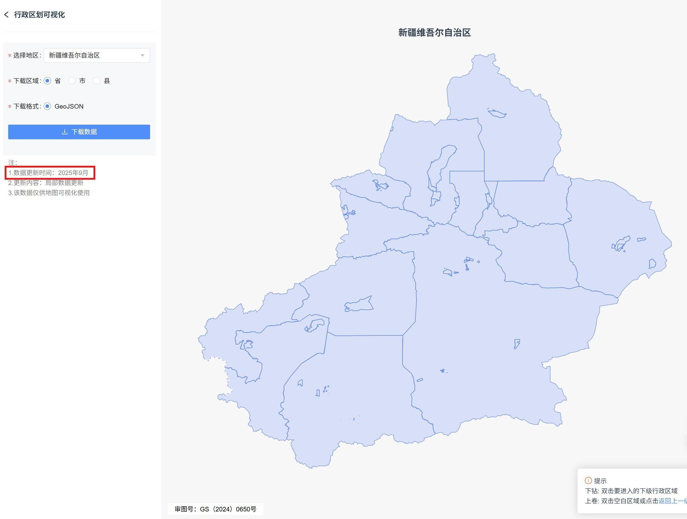Navigate back using the left arrow icon

[x=7, y=15]
